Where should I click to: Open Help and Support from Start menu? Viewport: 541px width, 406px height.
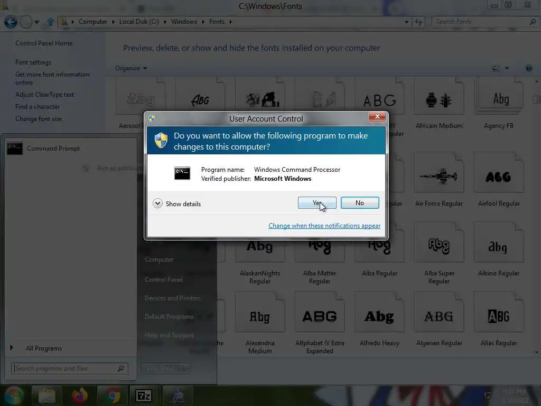(169, 335)
